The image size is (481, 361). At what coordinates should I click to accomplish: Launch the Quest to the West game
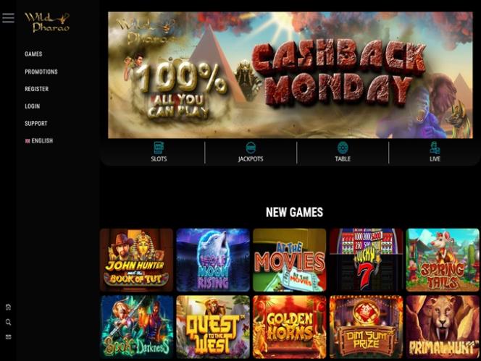[x=213, y=327]
